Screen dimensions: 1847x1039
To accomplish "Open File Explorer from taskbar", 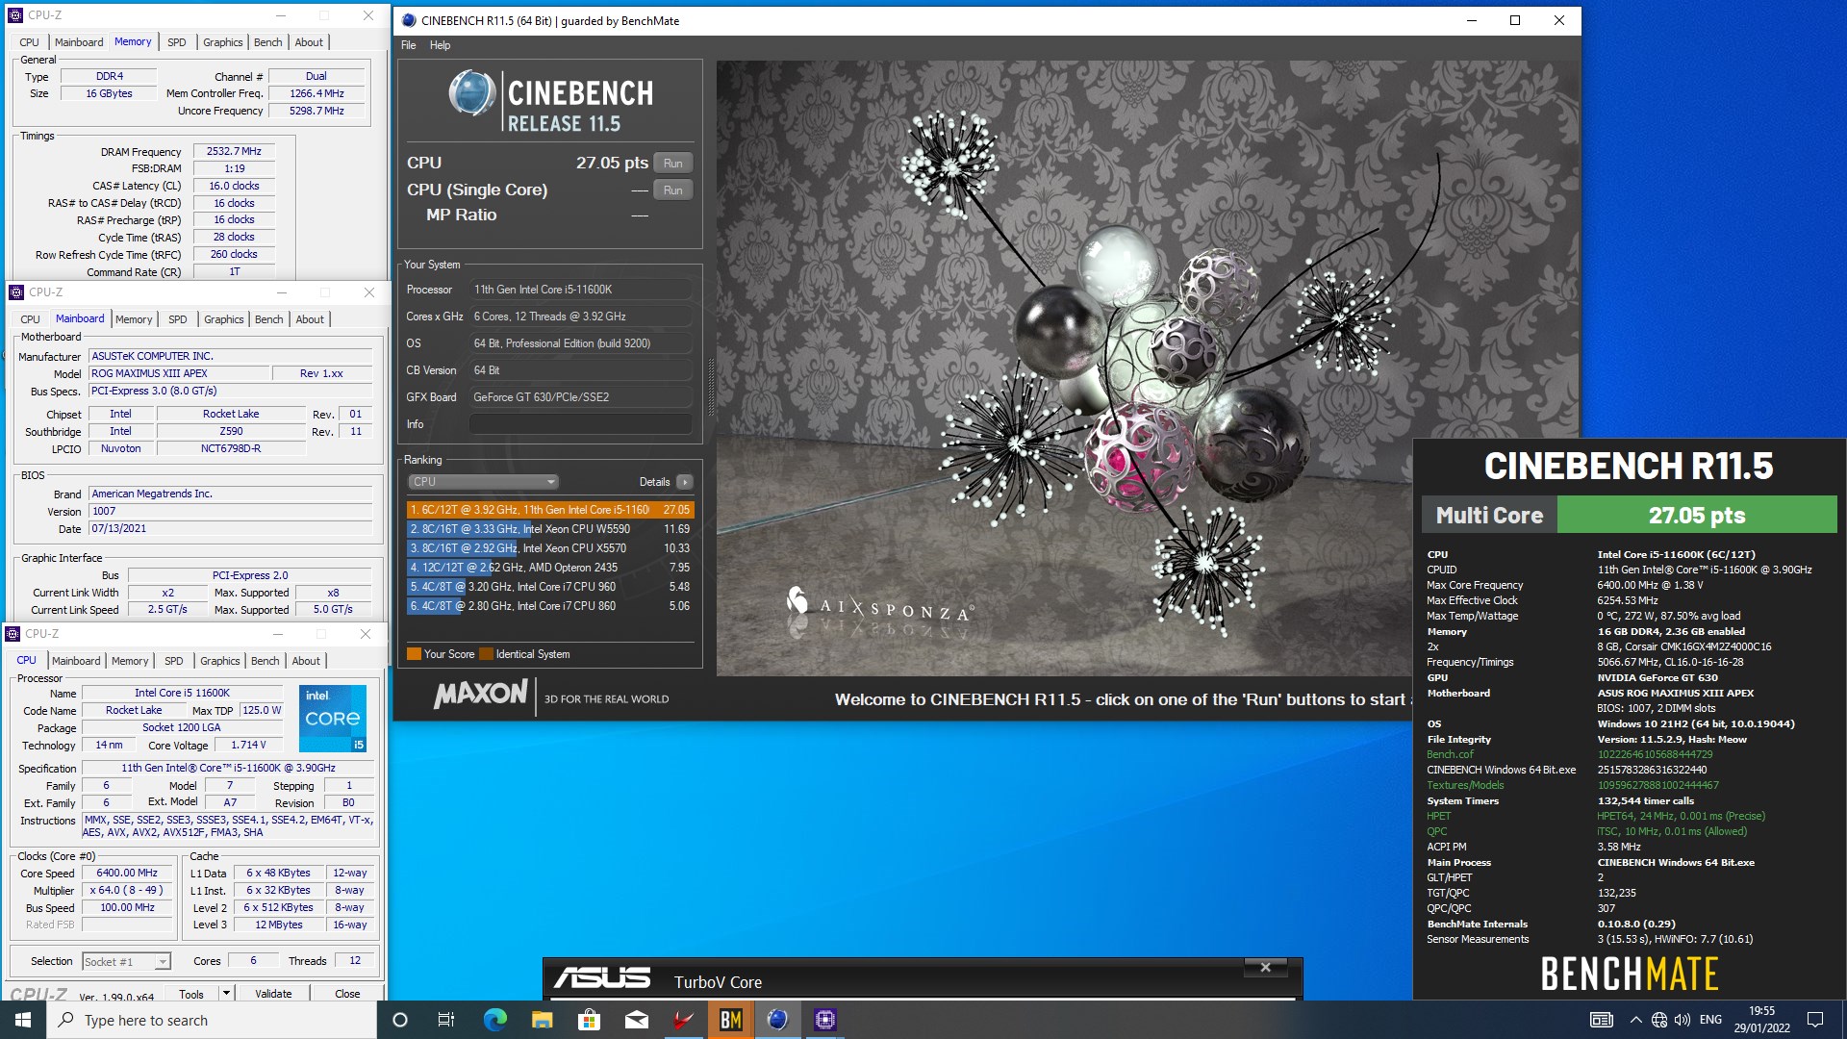I will pos(542,1020).
